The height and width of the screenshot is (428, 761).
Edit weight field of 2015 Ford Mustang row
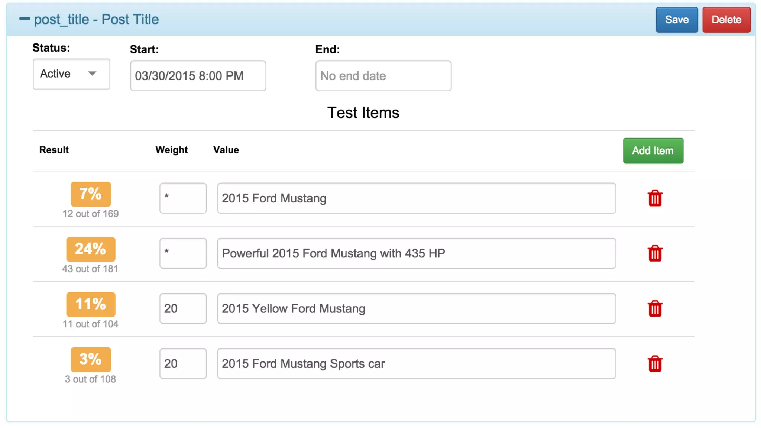[183, 198]
